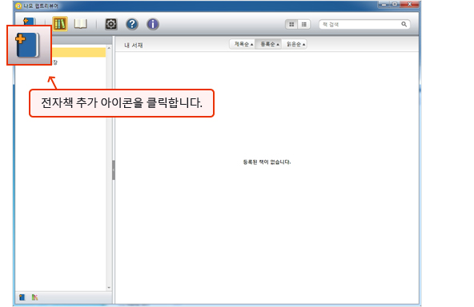Sort books by 읽은순
The width and height of the screenshot is (474, 307).
pyautogui.click(x=295, y=44)
